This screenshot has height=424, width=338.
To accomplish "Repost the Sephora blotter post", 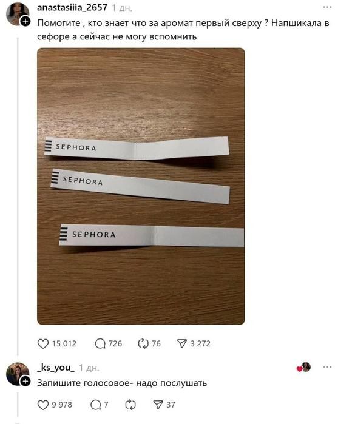I will 143,344.
